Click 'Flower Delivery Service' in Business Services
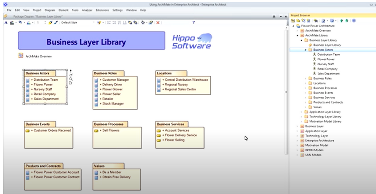Screen dimensions: 376x194 click(x=181, y=135)
